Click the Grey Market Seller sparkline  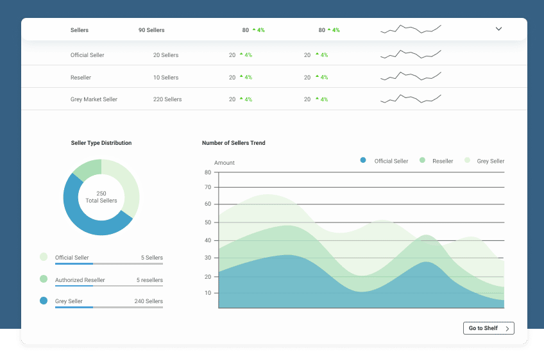[x=411, y=99]
